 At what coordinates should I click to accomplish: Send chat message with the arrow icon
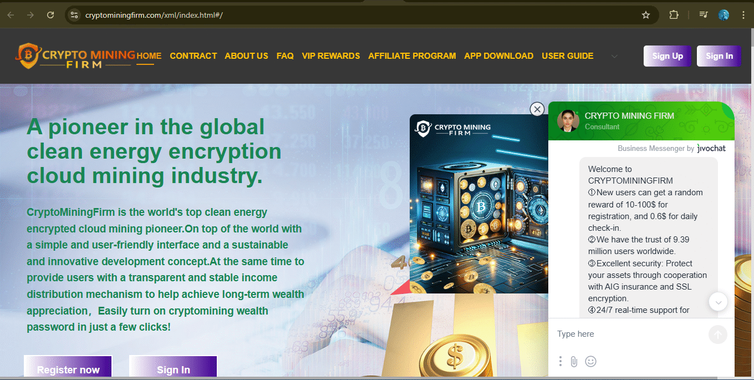pos(717,335)
